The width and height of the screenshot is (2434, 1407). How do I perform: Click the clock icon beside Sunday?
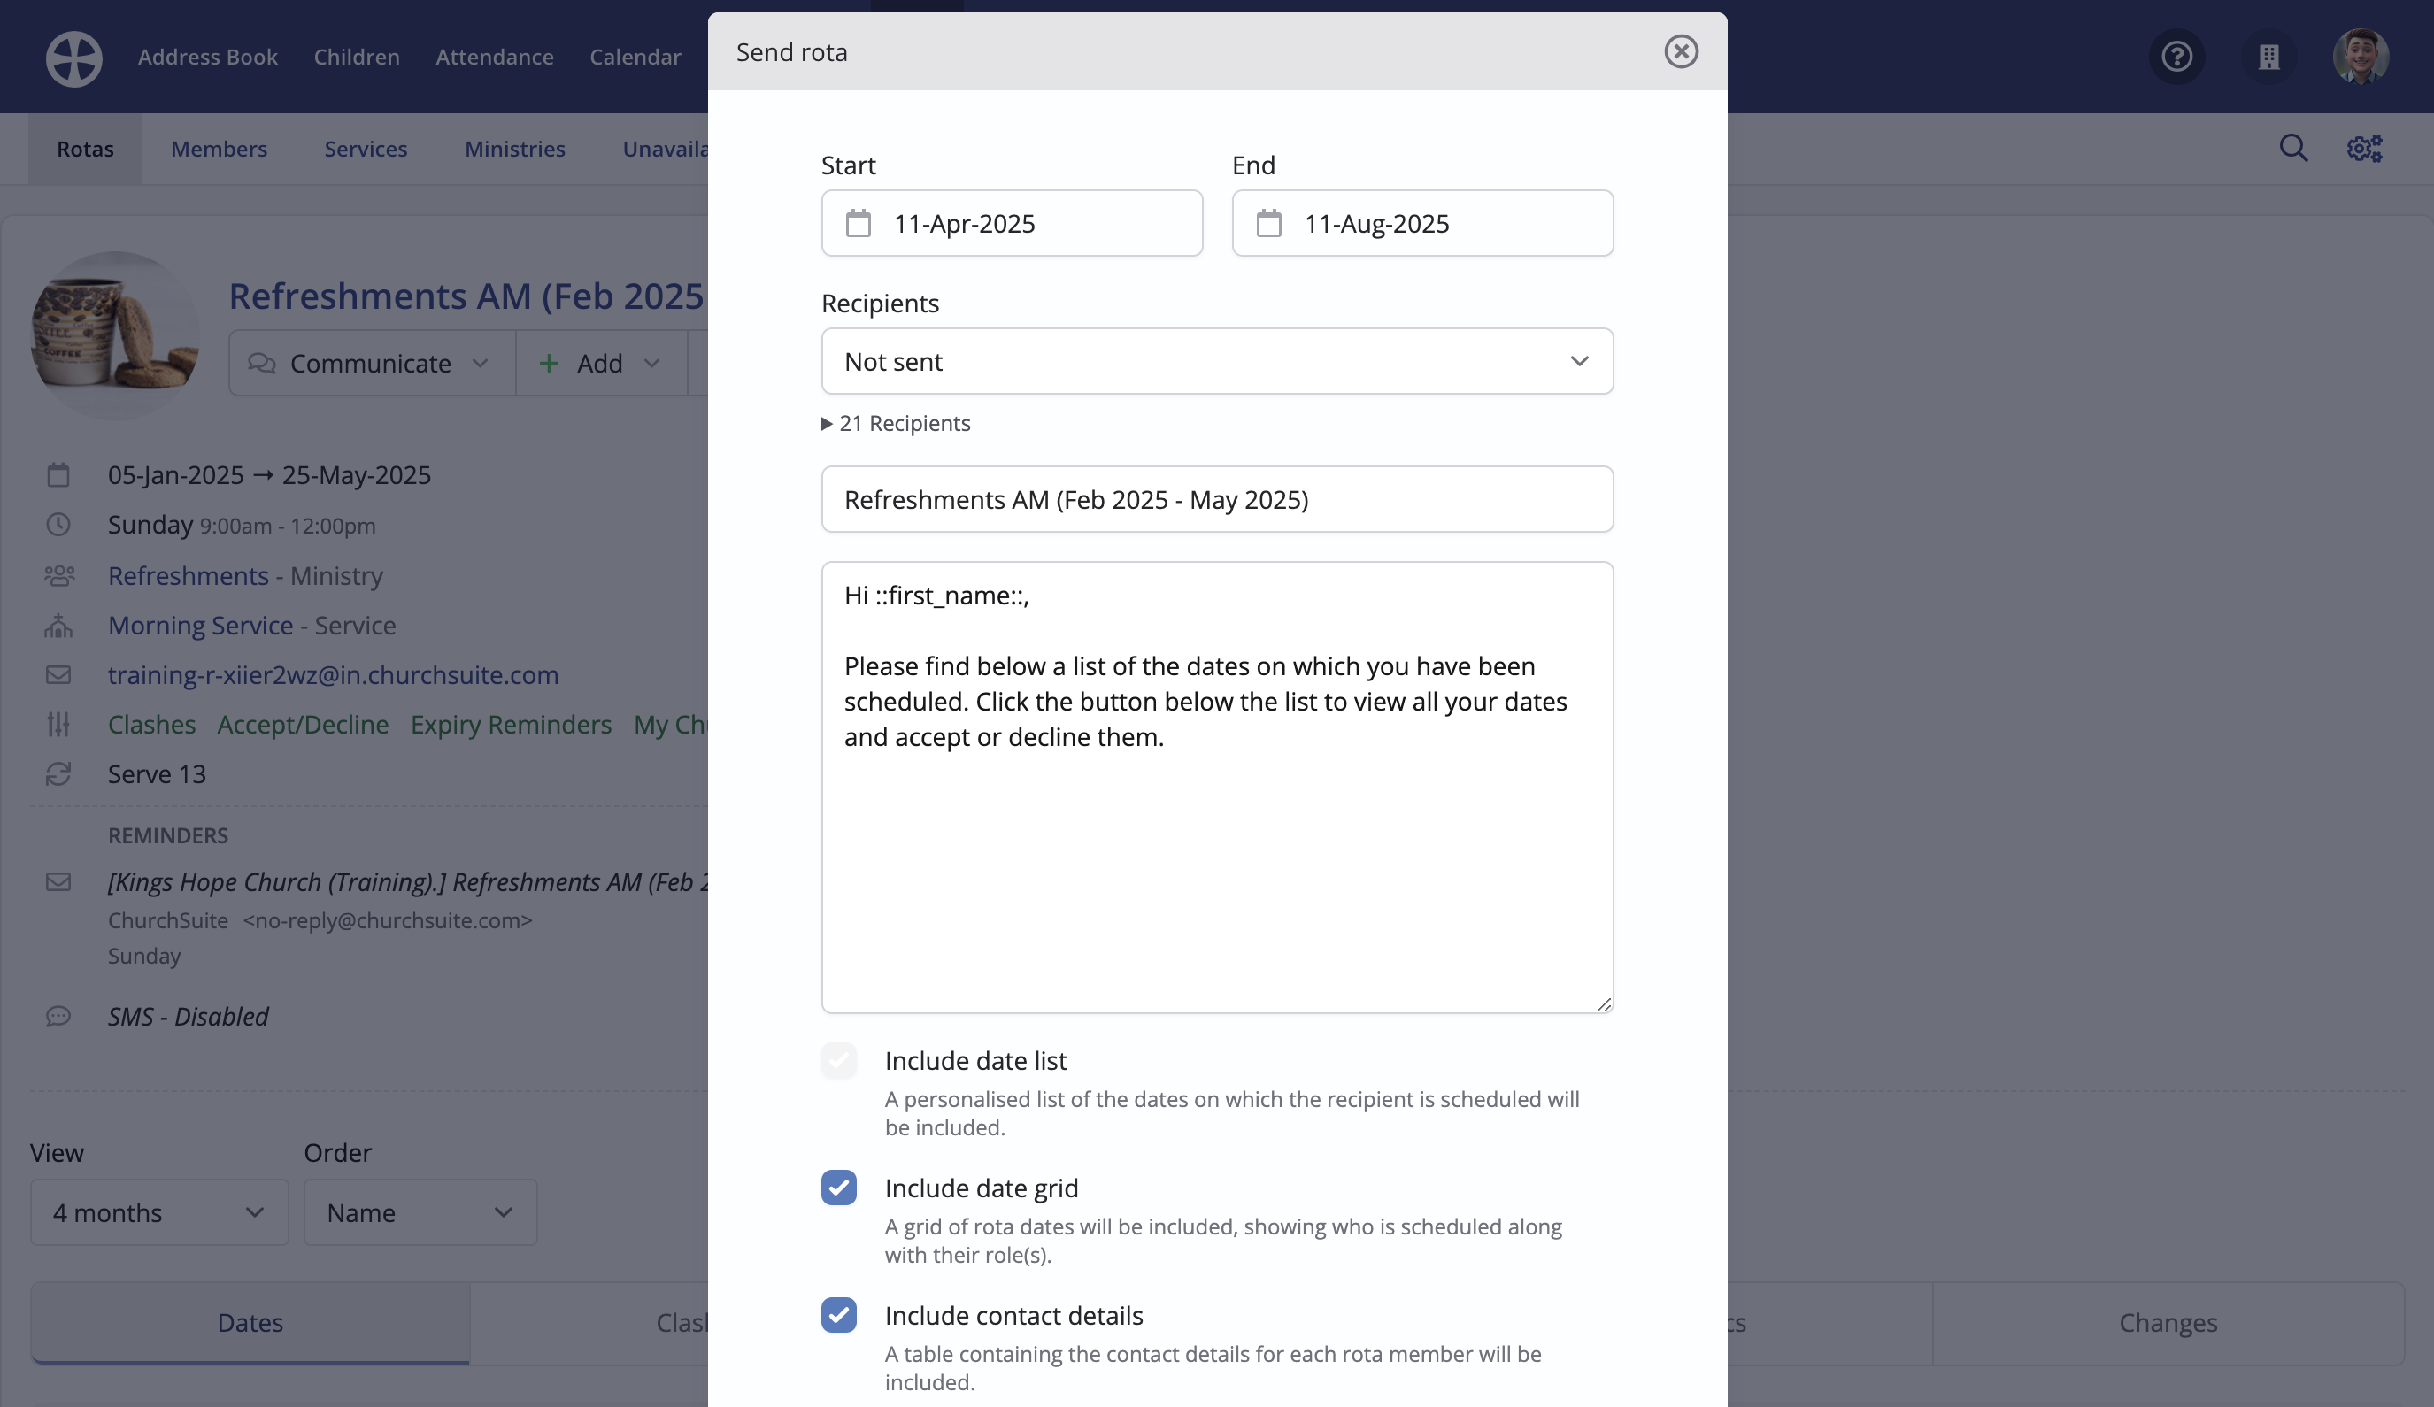pyautogui.click(x=59, y=525)
